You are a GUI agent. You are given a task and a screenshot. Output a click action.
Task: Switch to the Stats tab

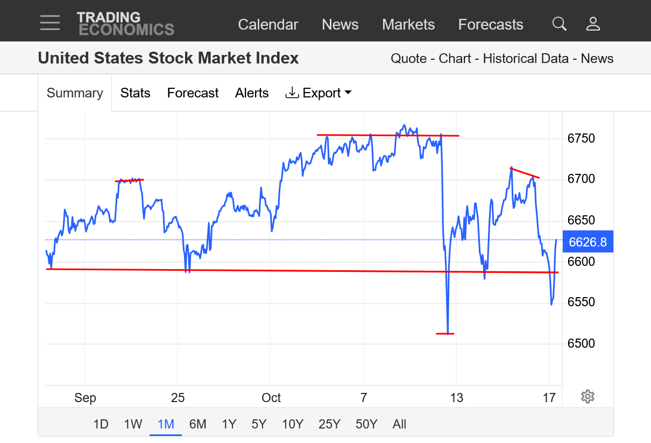[135, 93]
